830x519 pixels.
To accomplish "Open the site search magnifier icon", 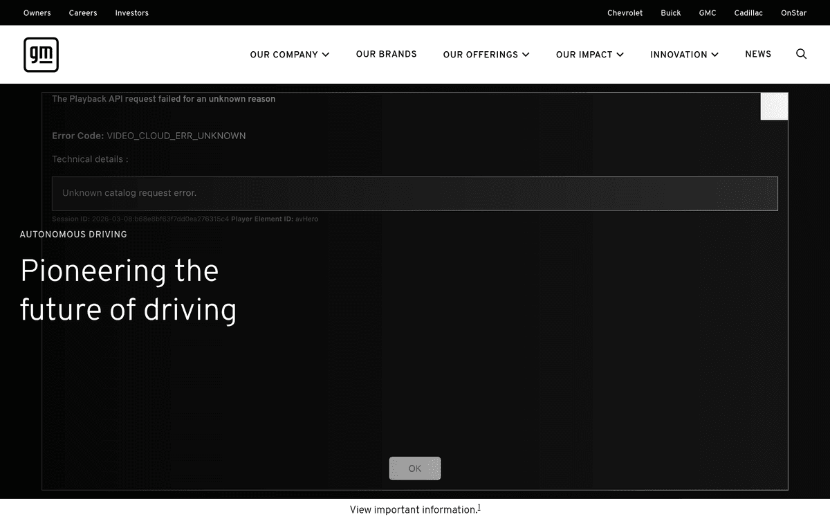I will click(x=801, y=54).
